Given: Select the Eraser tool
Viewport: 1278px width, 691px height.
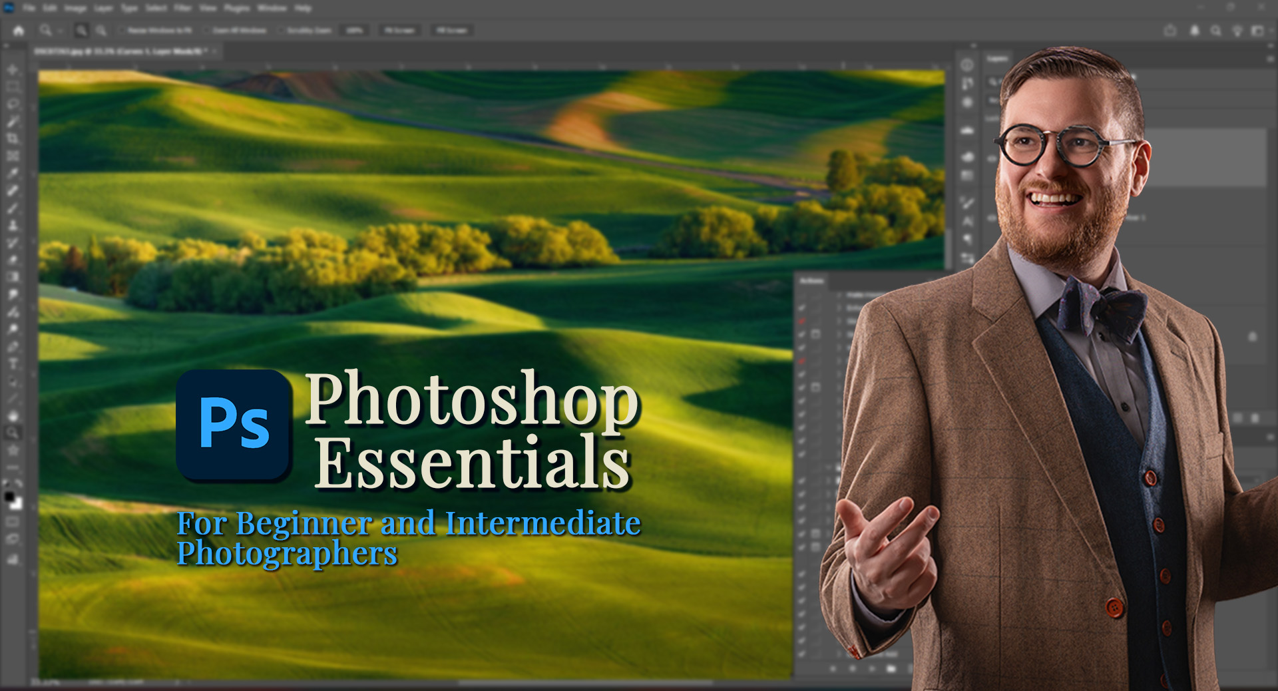Looking at the screenshot, I should click(x=13, y=260).
